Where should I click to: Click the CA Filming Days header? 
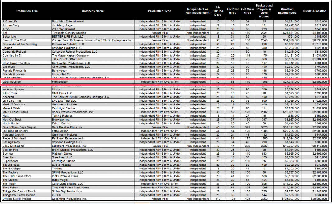pyautogui.click(x=218, y=11)
